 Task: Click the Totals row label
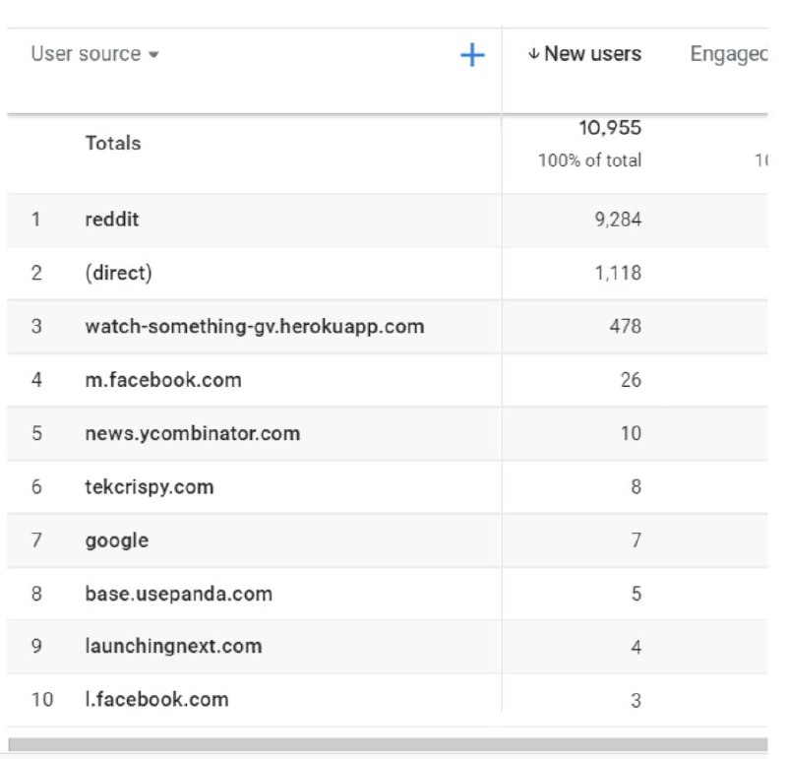click(113, 143)
